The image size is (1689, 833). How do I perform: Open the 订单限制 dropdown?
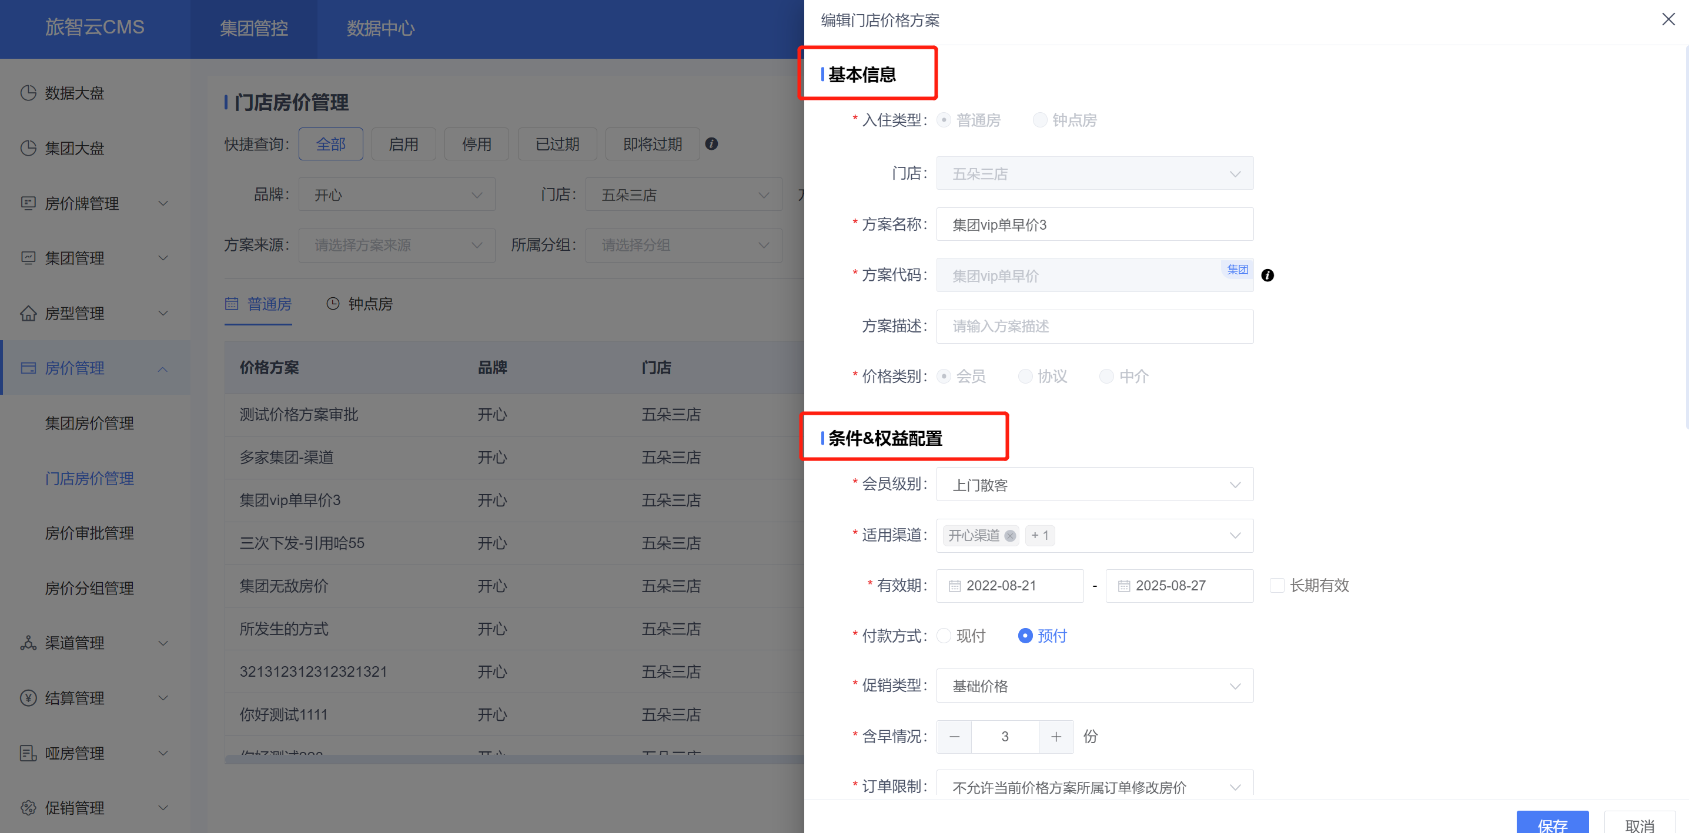pos(1094,784)
